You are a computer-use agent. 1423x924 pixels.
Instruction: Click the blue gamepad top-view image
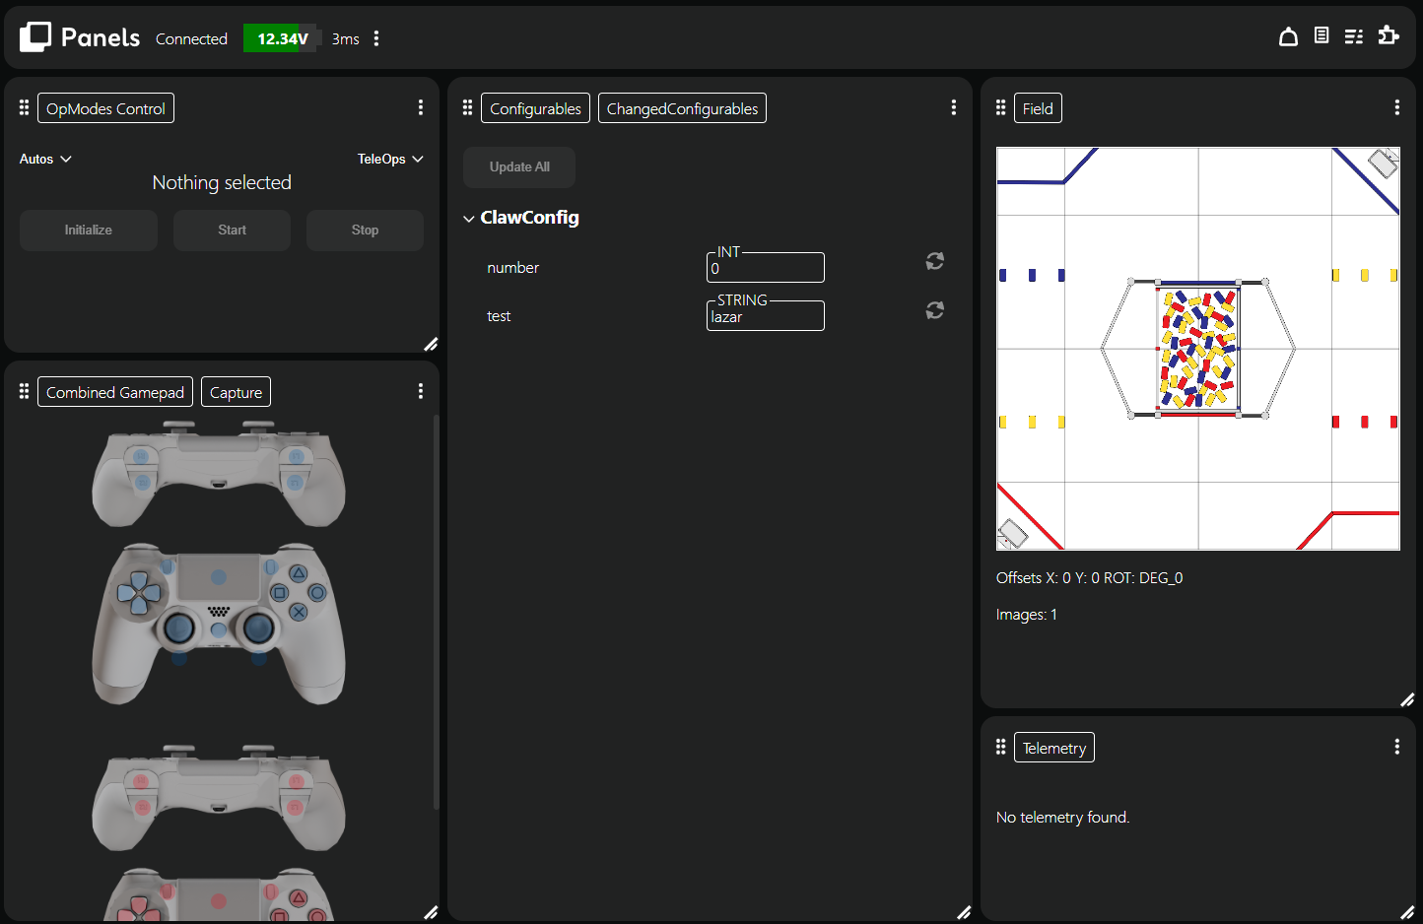tap(219, 624)
